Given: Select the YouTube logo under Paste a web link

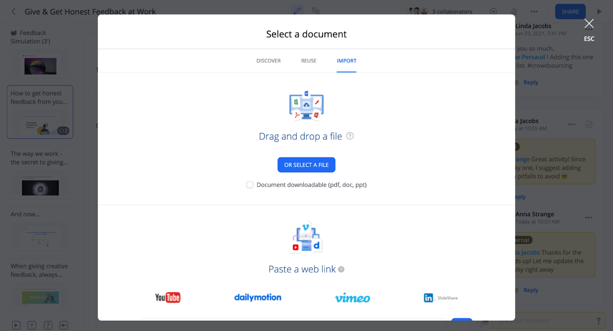Looking at the screenshot, I should tap(168, 297).
